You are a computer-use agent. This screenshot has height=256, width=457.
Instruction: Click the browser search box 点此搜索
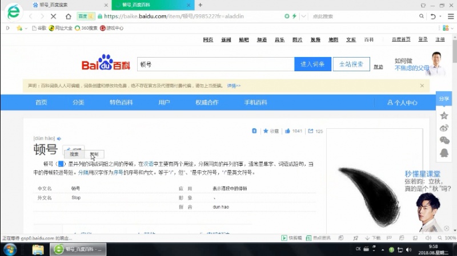(364, 17)
